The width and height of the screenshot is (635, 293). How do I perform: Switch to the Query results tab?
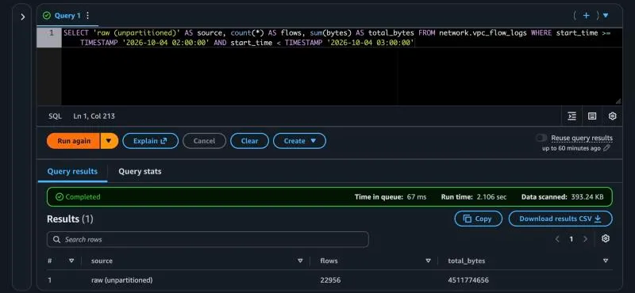[x=72, y=171]
